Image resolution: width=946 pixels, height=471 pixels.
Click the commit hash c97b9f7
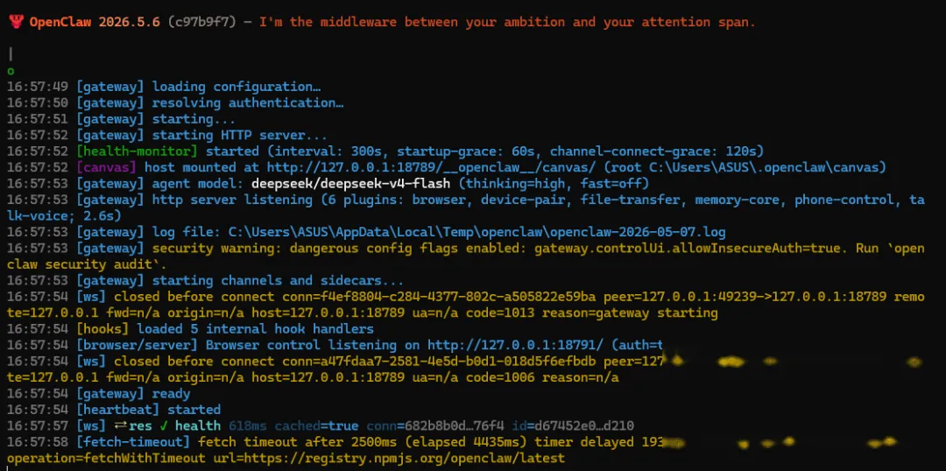tap(202, 22)
